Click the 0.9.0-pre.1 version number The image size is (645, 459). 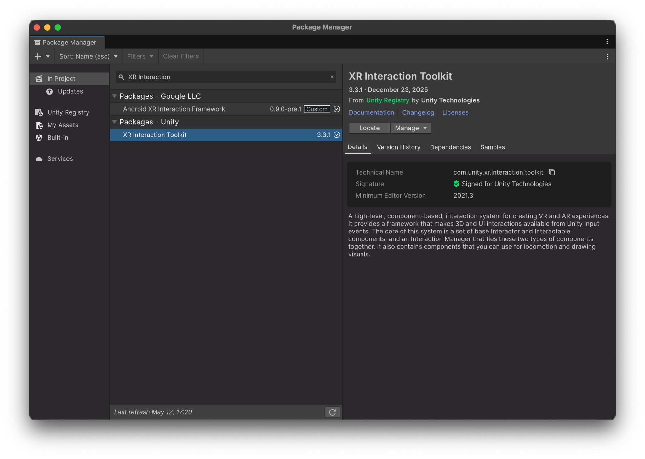tap(285, 109)
